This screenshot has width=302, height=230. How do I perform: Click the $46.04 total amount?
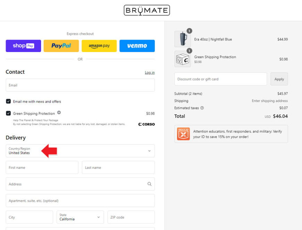[280, 116]
